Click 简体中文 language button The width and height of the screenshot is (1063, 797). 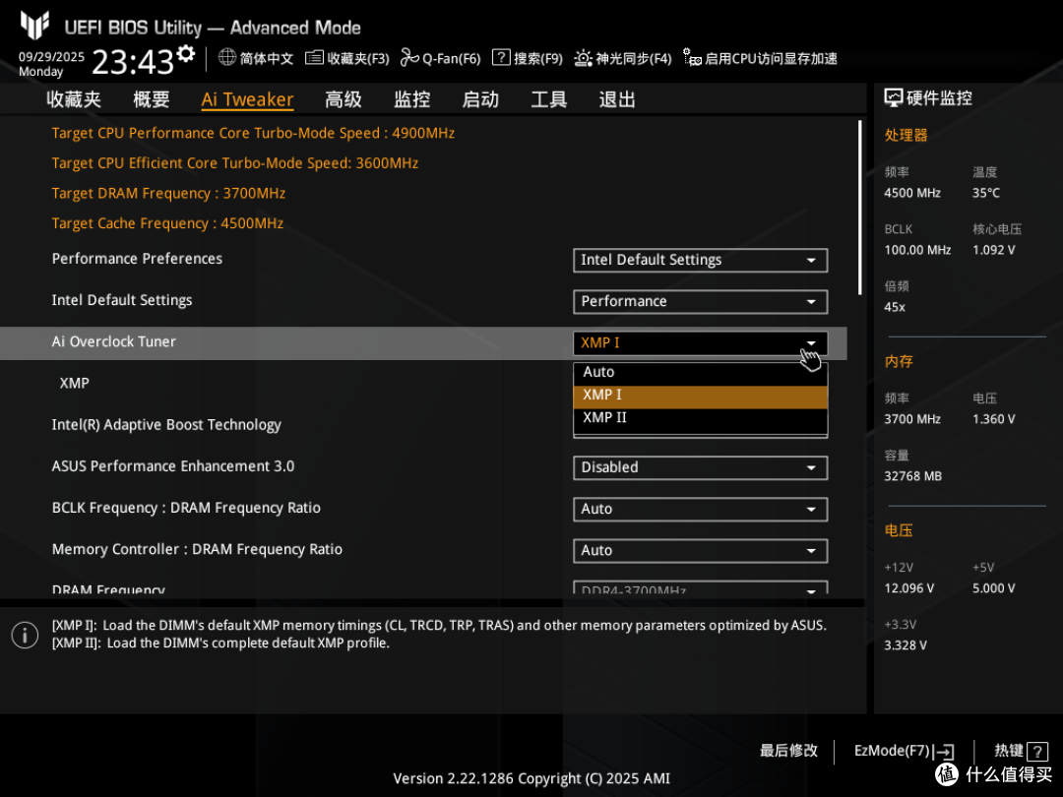(256, 58)
